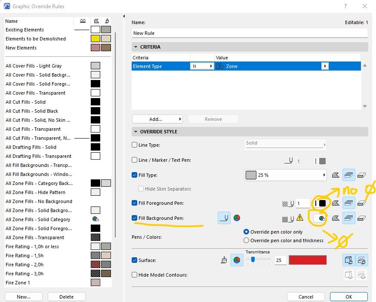376x302 pixels.
Task: Open the 25% fill type dropdown
Action: pyautogui.click(x=285, y=175)
